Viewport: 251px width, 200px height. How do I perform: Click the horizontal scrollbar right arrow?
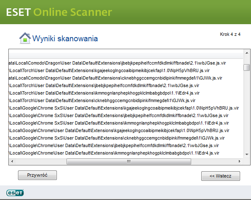point(239,161)
